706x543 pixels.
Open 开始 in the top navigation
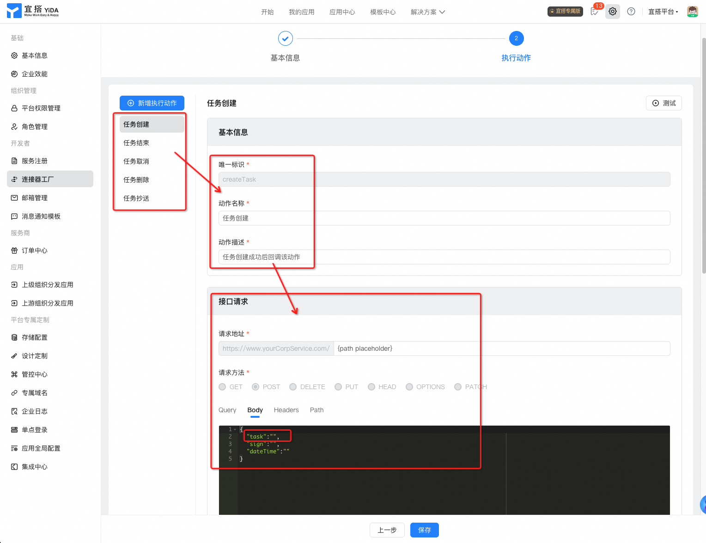(x=268, y=12)
